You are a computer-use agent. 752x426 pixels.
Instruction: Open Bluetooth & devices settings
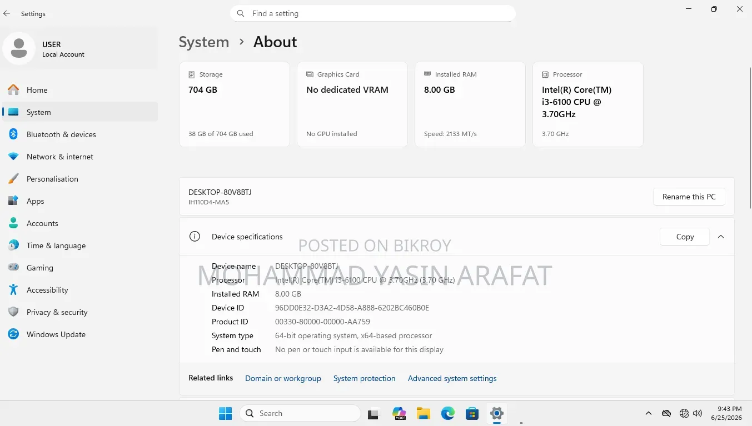point(80,134)
